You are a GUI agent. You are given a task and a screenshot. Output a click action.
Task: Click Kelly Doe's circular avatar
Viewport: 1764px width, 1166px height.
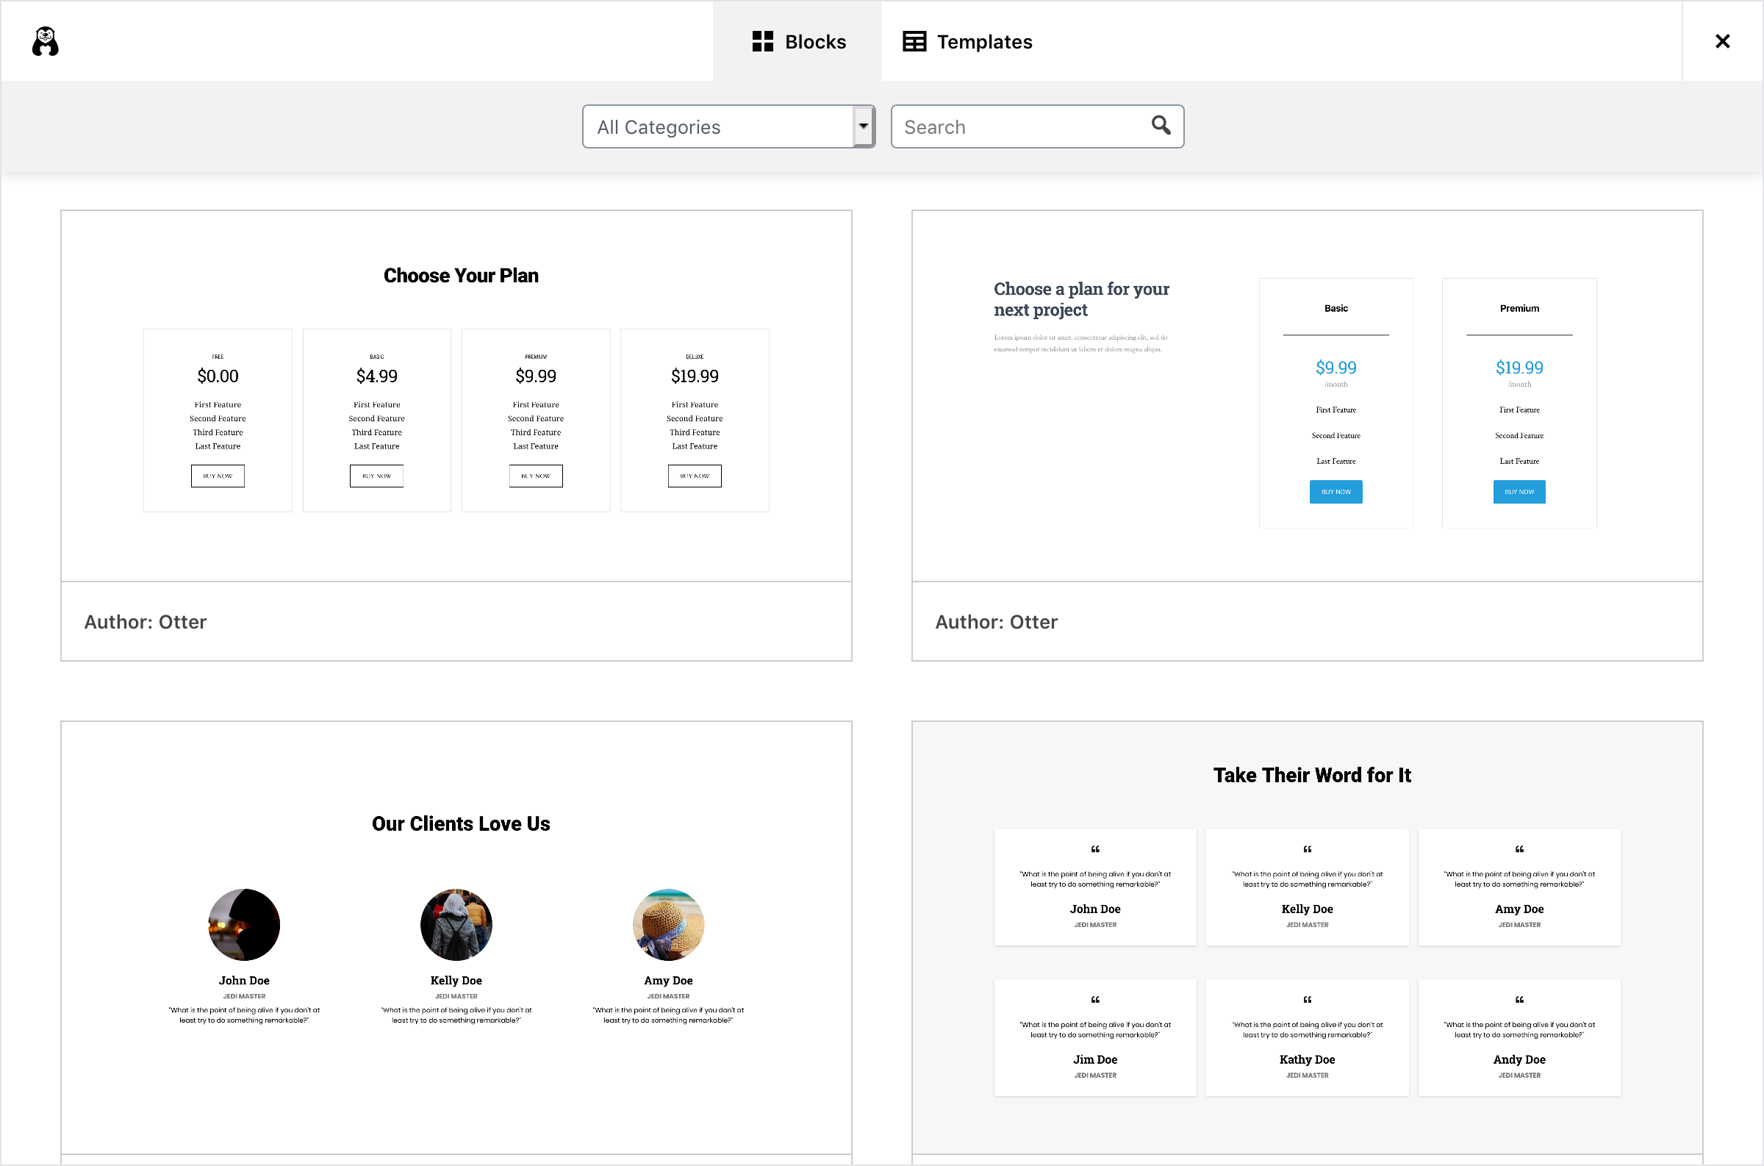pos(456,924)
